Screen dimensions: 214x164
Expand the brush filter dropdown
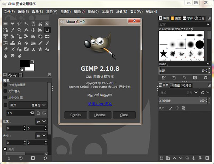[208, 25]
